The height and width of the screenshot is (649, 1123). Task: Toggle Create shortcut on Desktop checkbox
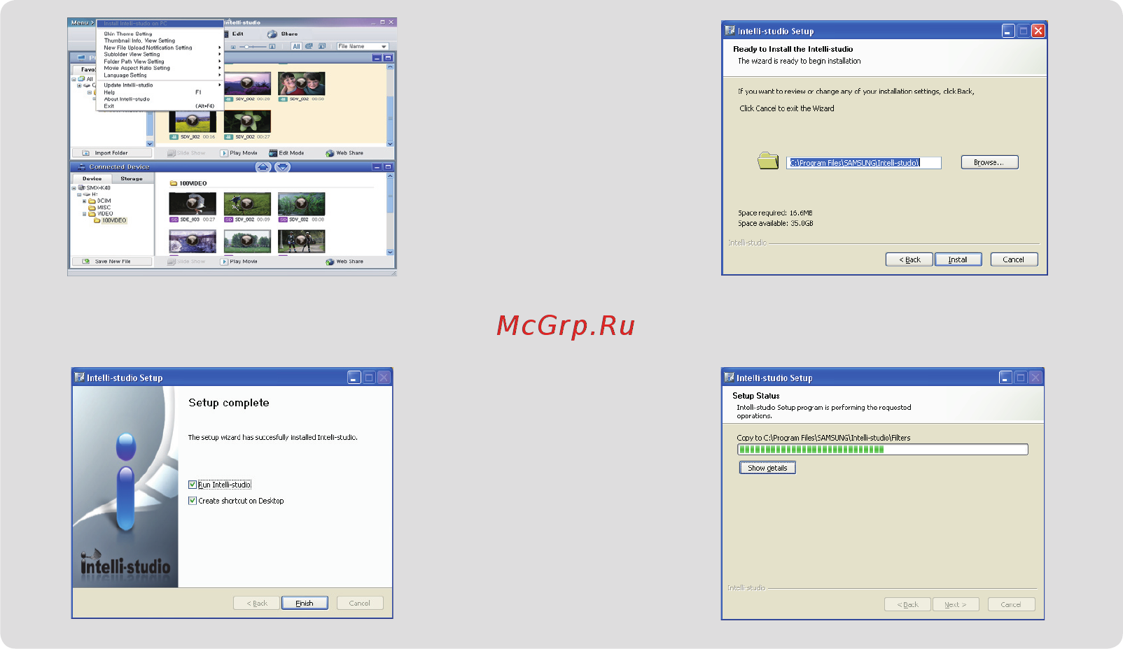coord(193,501)
